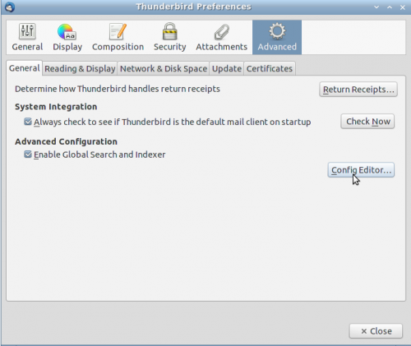
Task: Click the Thunderbird icon in title bar
Action: coord(10,7)
